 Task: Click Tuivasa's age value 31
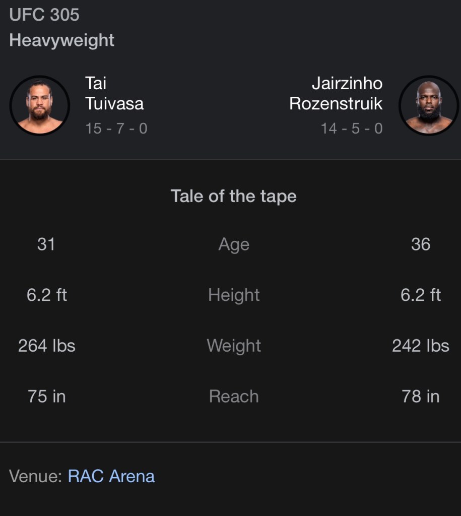coord(46,244)
